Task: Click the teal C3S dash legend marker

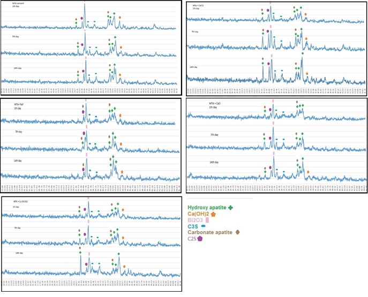Action: [x=204, y=226]
